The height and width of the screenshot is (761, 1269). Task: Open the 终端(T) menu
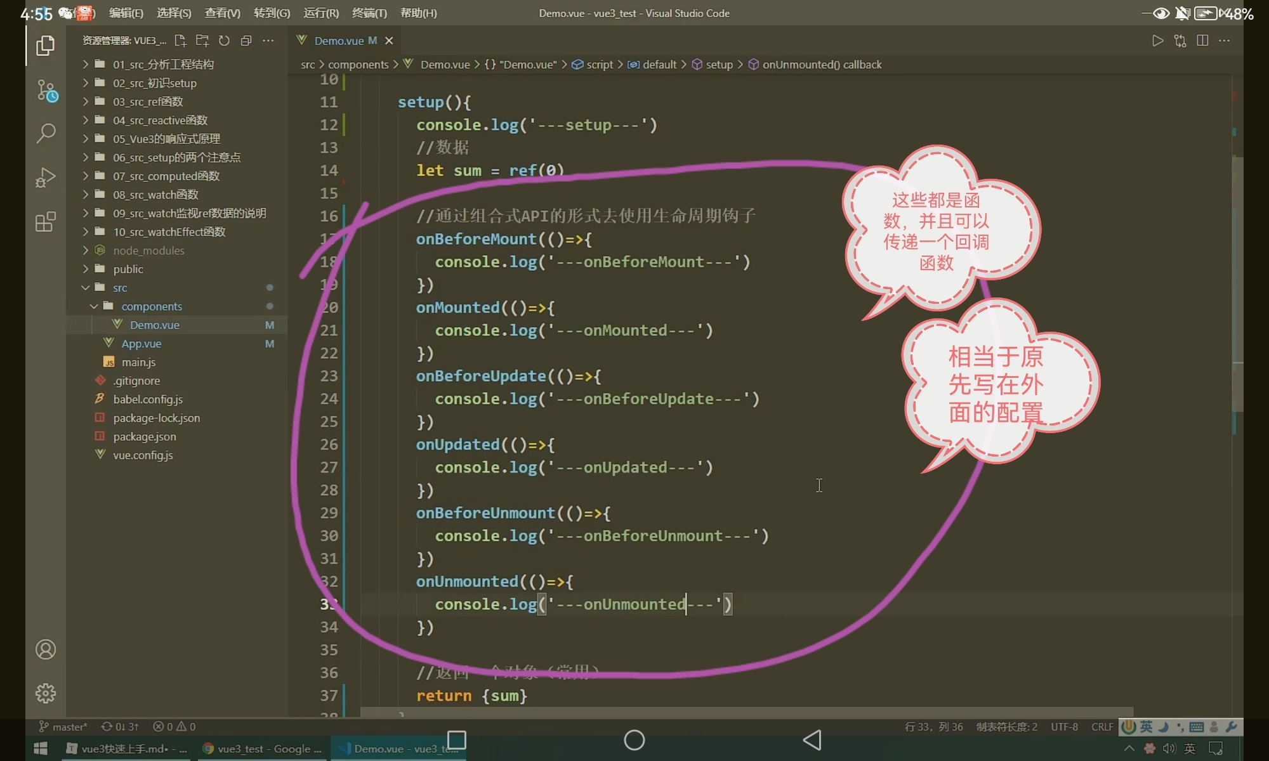tap(369, 13)
